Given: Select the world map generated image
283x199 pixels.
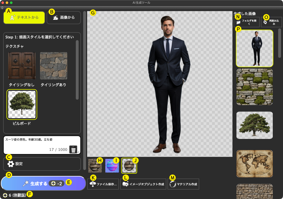Looking at the screenshot, I should click(254, 163).
